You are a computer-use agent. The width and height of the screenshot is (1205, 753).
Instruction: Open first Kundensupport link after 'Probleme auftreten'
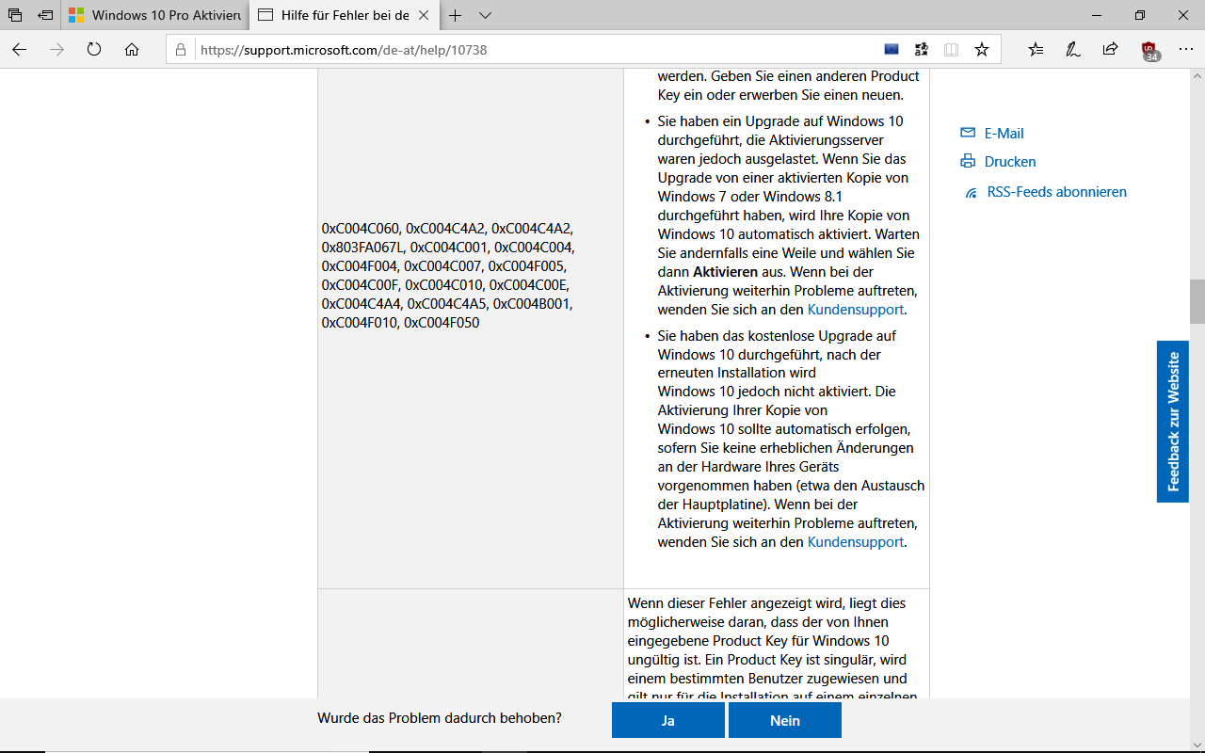pos(856,310)
